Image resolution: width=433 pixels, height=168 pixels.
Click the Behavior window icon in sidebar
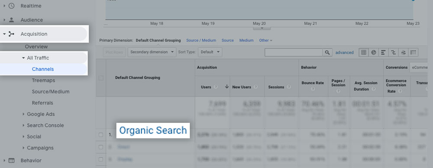[x=11, y=161]
